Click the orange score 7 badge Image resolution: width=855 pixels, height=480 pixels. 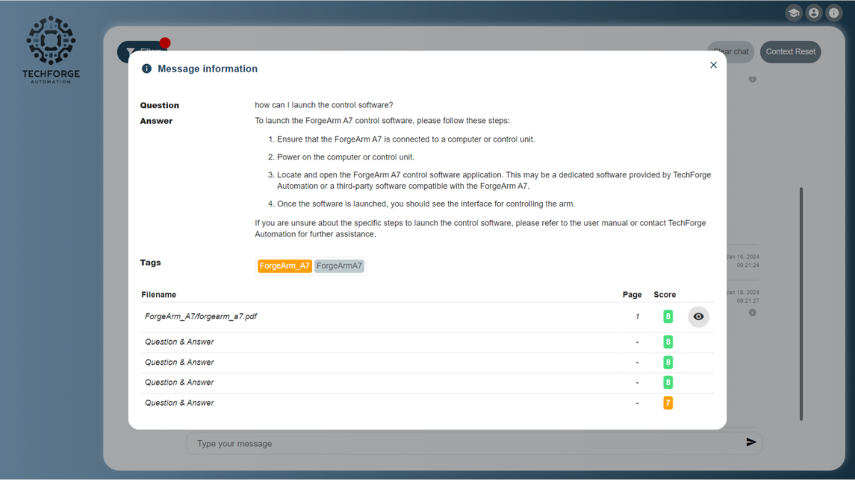(x=668, y=403)
